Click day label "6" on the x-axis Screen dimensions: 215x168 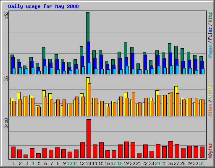pyautogui.click(x=45, y=163)
